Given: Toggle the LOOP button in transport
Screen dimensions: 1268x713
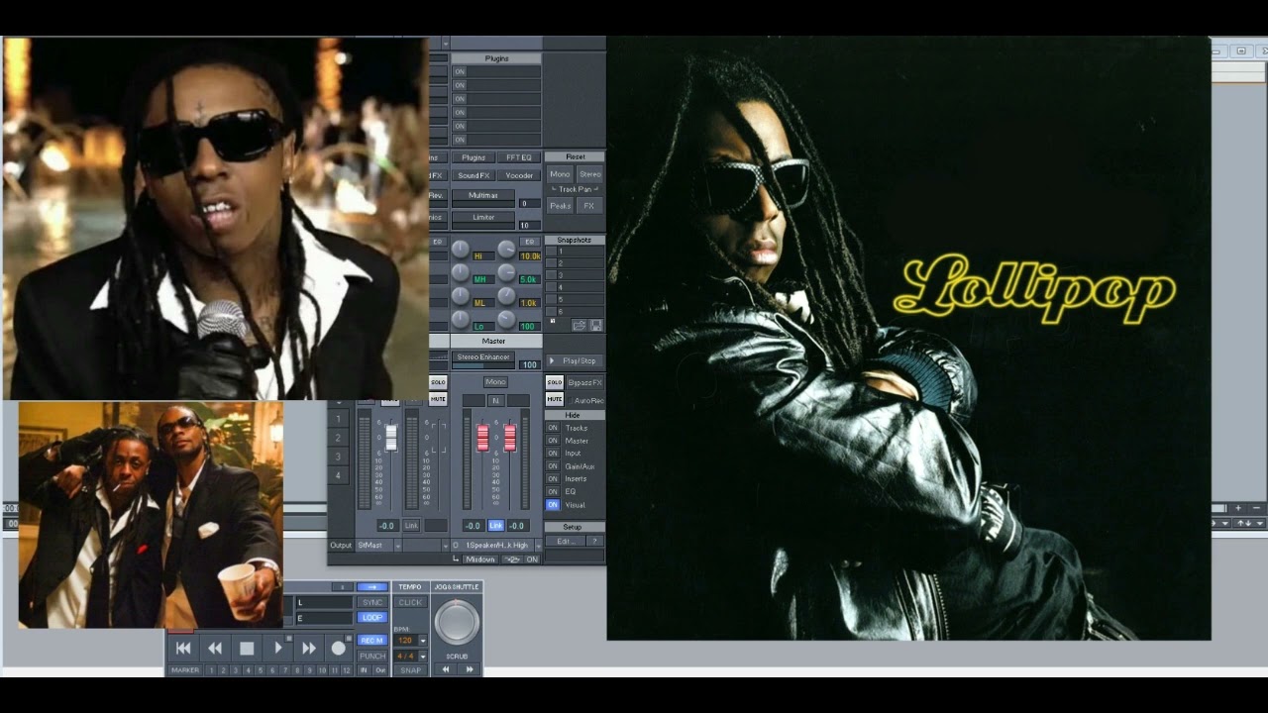Looking at the screenshot, I should 372,617.
